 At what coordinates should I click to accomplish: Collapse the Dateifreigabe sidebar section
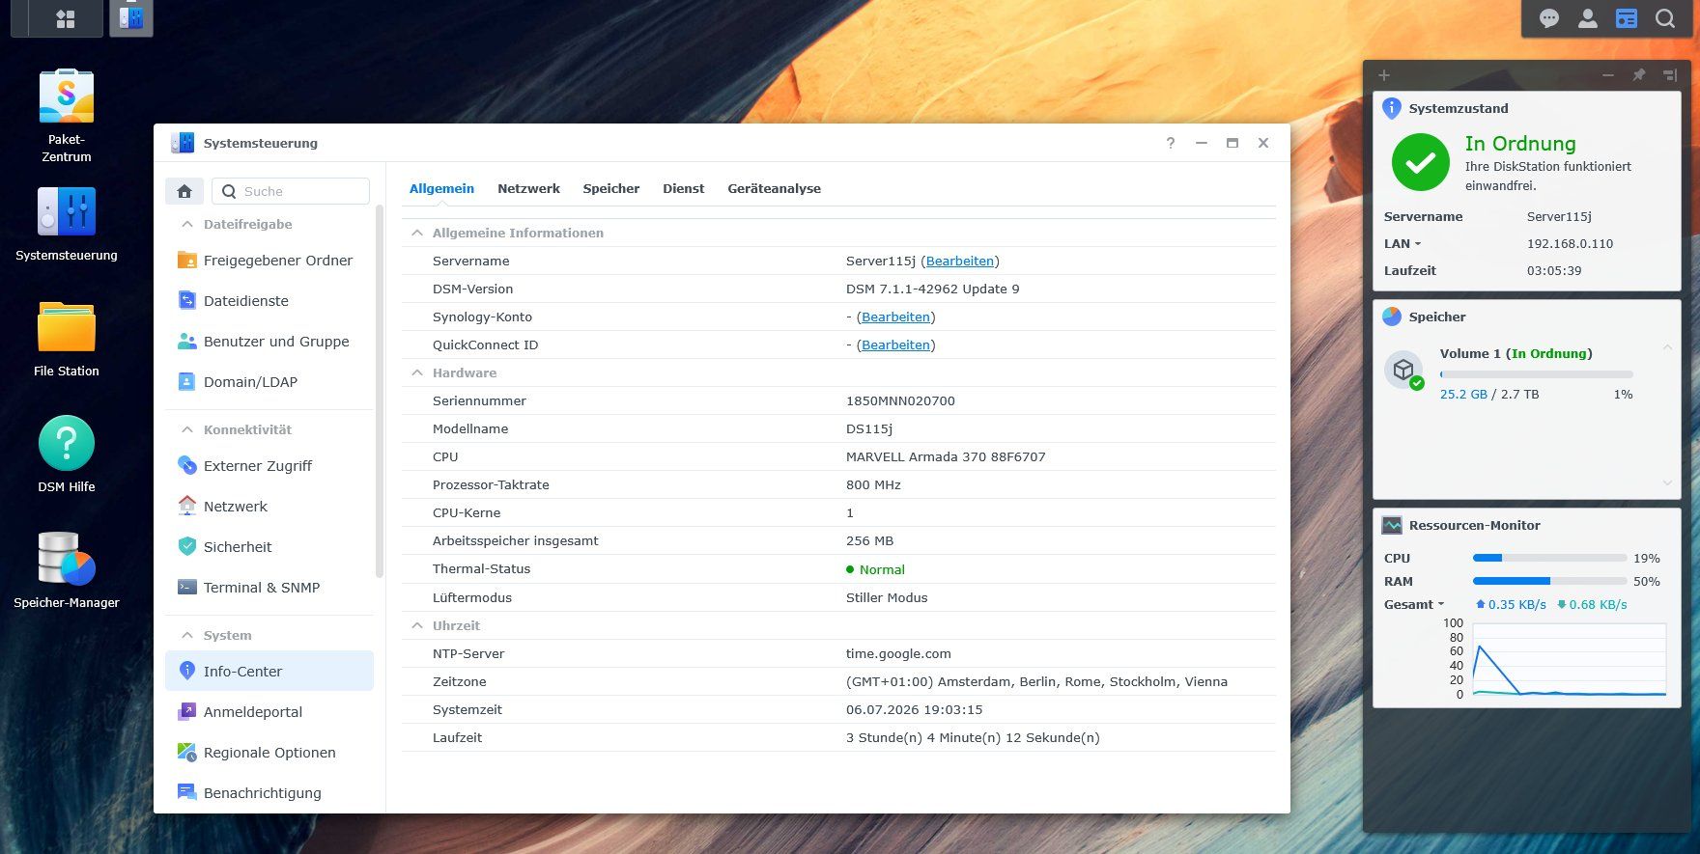pyautogui.click(x=187, y=224)
